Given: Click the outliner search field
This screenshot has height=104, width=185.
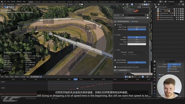Looking at the screenshot, I should click(169, 4).
